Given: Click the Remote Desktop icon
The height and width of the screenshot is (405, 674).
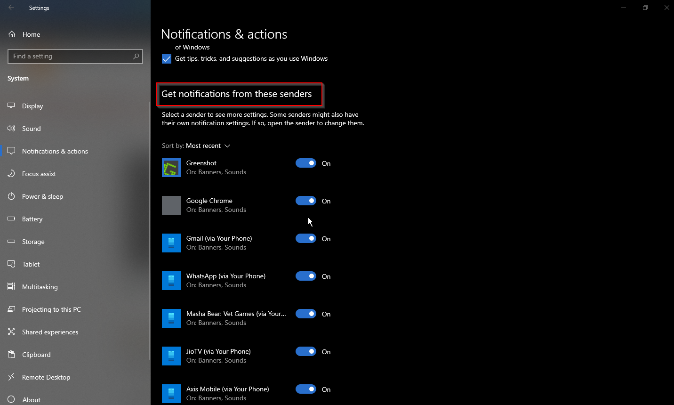Looking at the screenshot, I should click(x=11, y=377).
